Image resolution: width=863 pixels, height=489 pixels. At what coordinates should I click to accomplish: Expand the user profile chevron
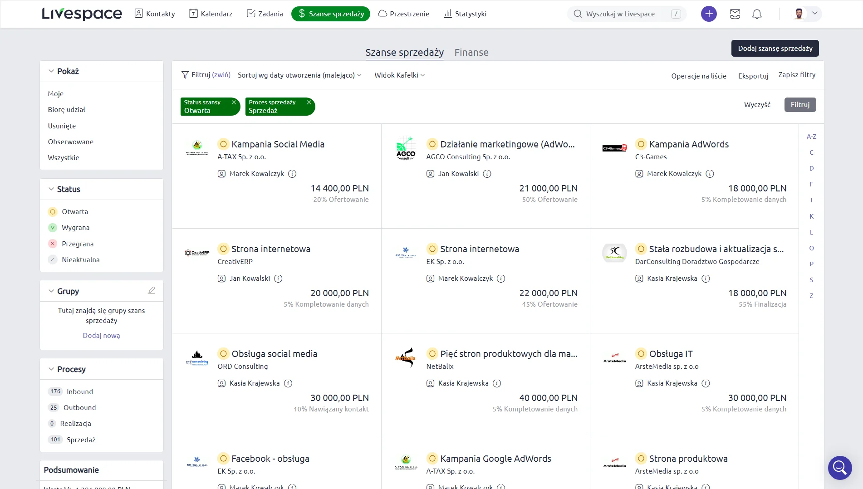tap(815, 14)
